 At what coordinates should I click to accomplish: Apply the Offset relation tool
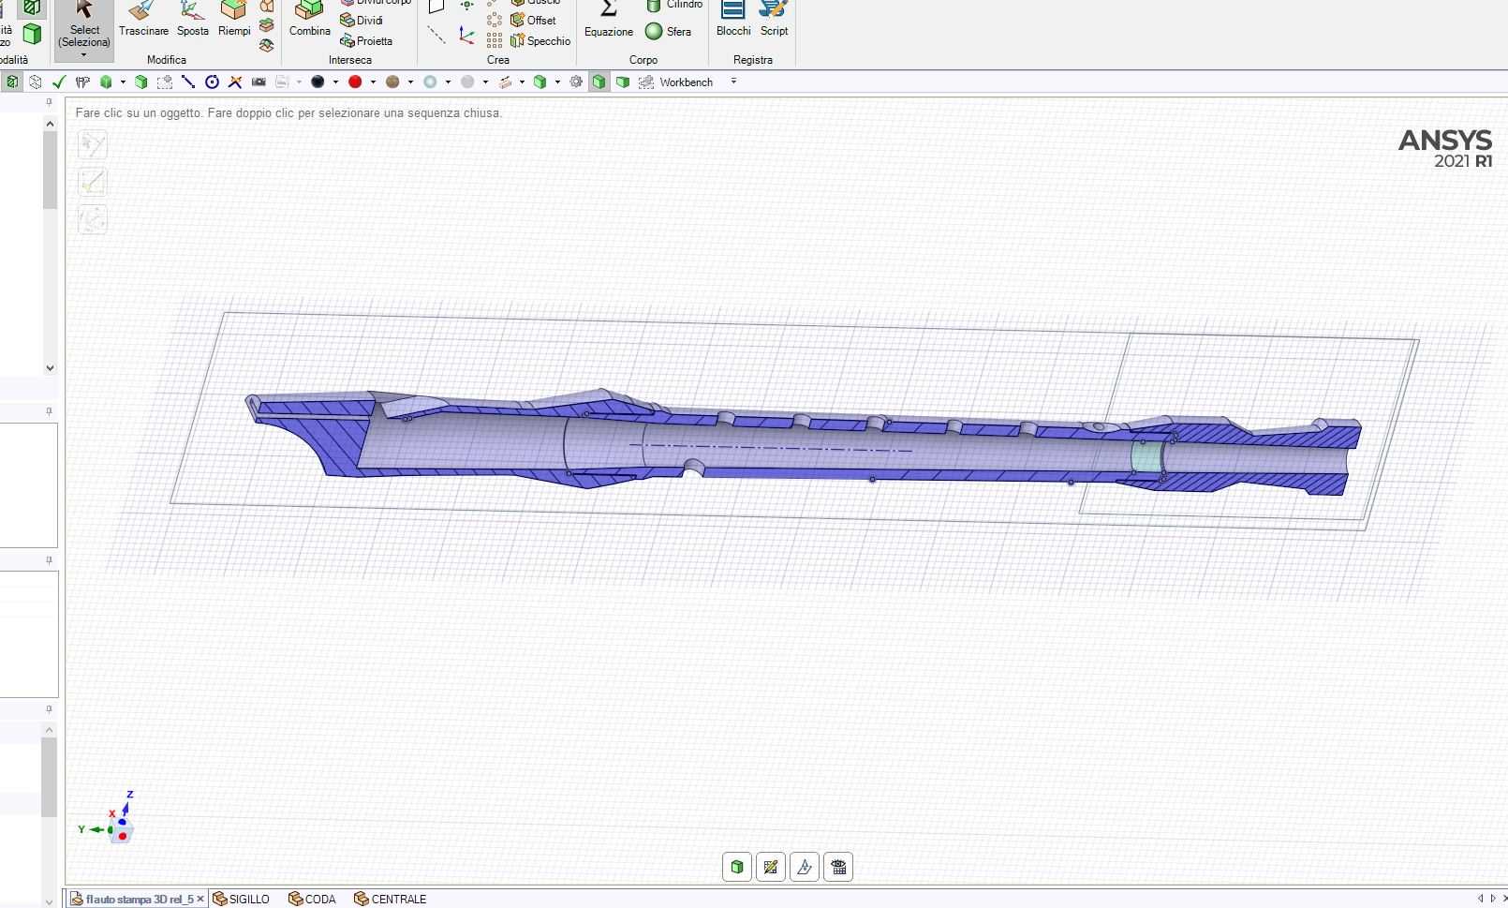point(533,21)
